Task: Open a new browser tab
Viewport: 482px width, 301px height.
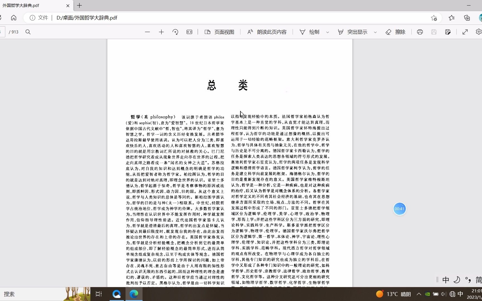Action: coord(79,6)
